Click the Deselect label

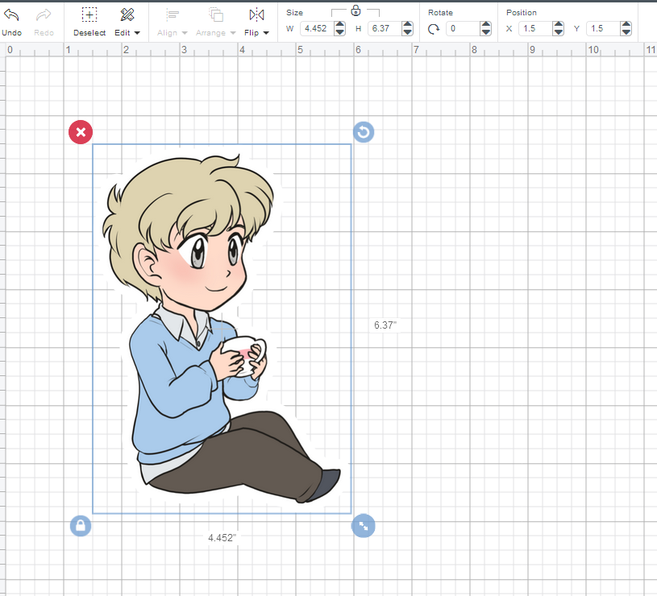tap(89, 33)
